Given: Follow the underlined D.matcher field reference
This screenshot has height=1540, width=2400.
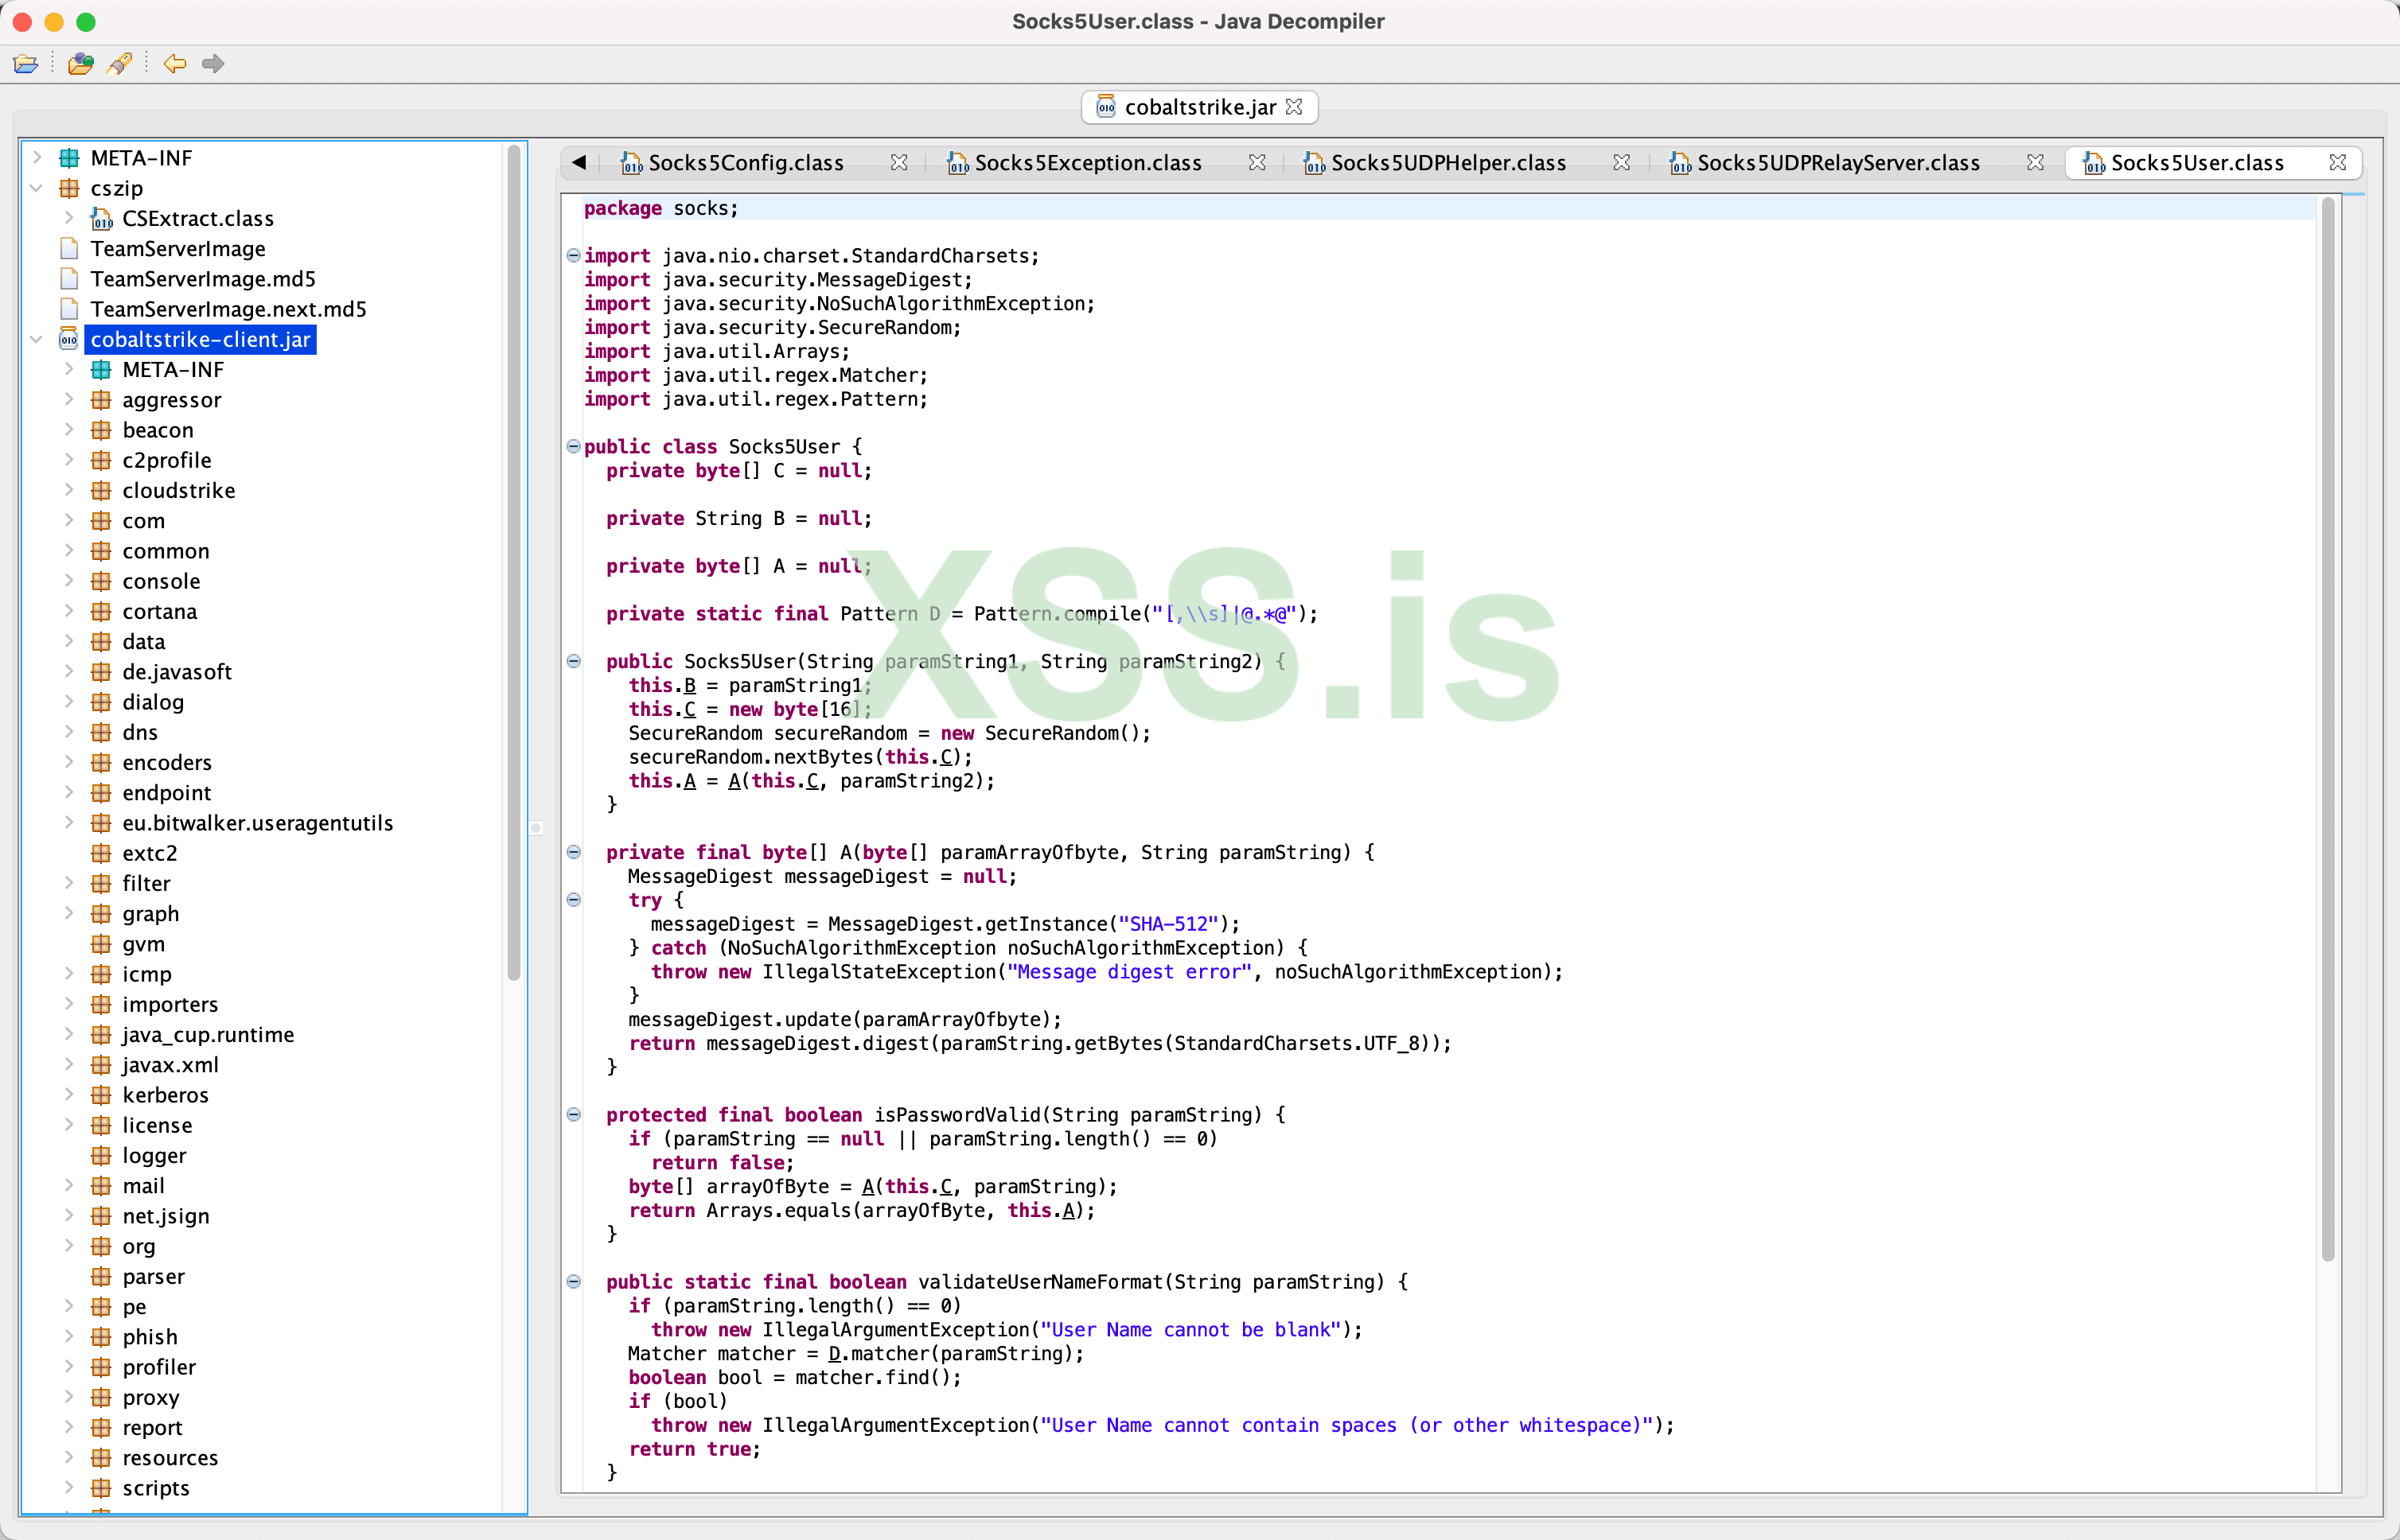Looking at the screenshot, I should 834,1354.
